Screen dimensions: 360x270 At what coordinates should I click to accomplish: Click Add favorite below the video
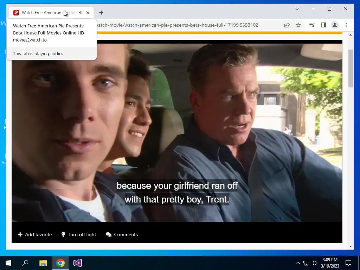click(x=35, y=234)
